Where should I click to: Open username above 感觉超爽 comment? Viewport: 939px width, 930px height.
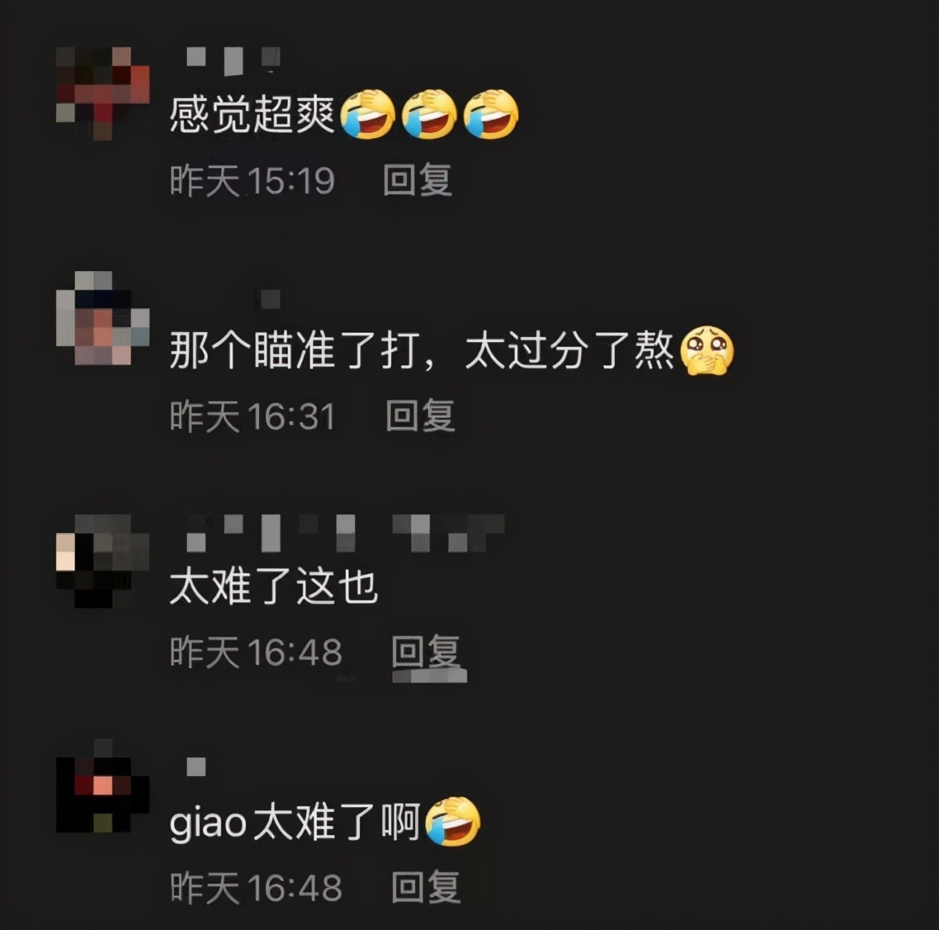pos(233,60)
